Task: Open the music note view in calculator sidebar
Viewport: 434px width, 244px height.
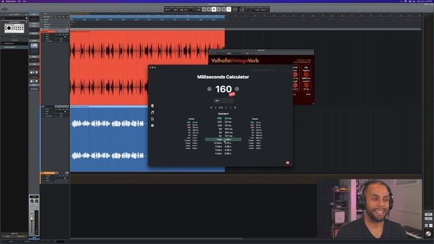Action: (152, 113)
